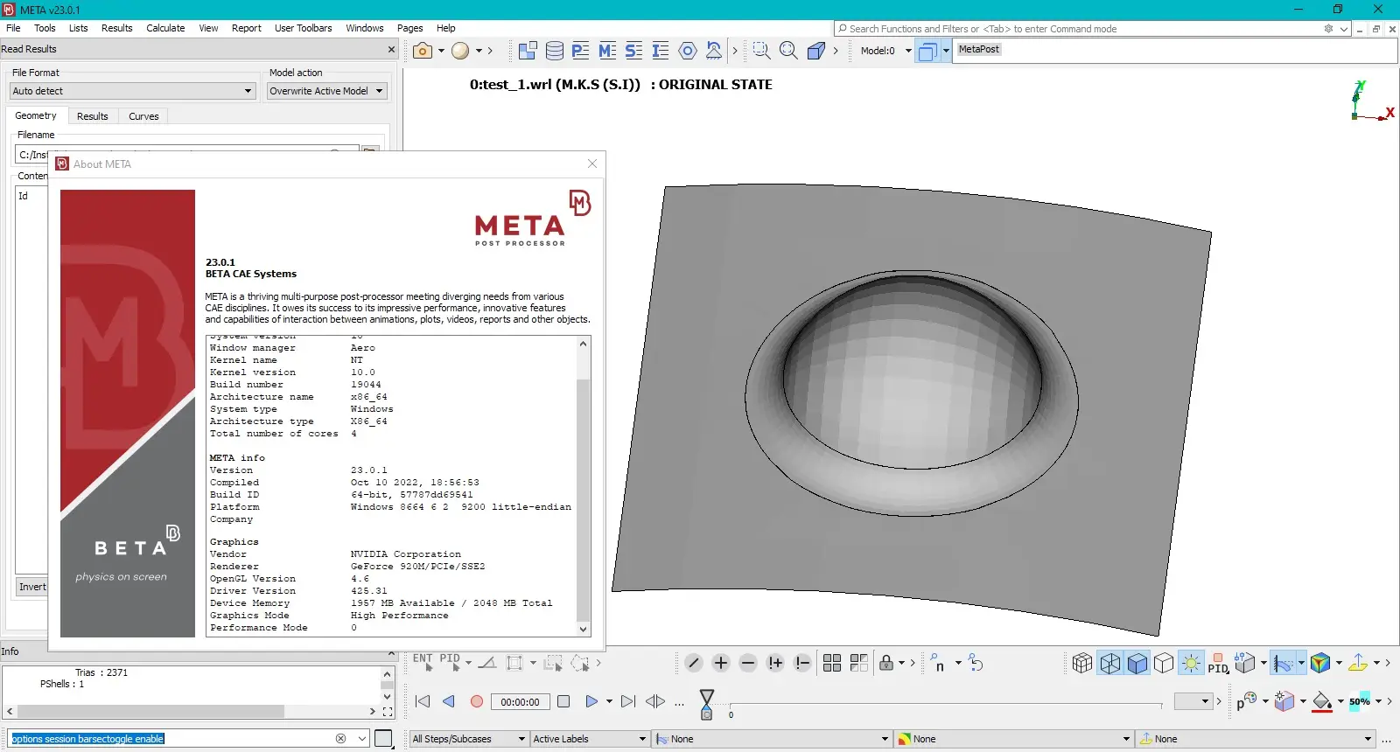Expand the play button options arrow
This screenshot has height=752, width=1400.
(609, 701)
